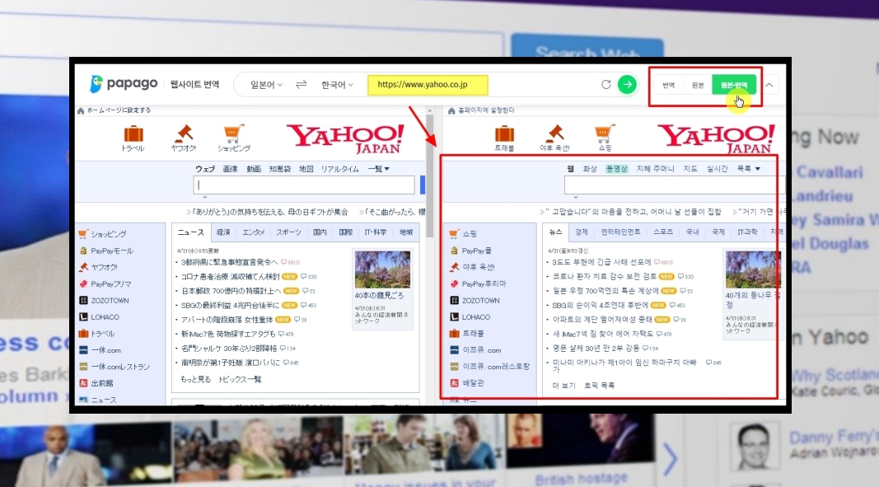Click the 쇼핑 cart icon in right pane
The image size is (879, 487).
pos(604,134)
